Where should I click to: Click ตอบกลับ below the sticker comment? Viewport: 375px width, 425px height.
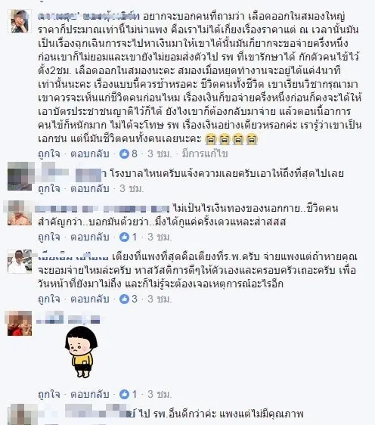pyautogui.click(x=90, y=394)
